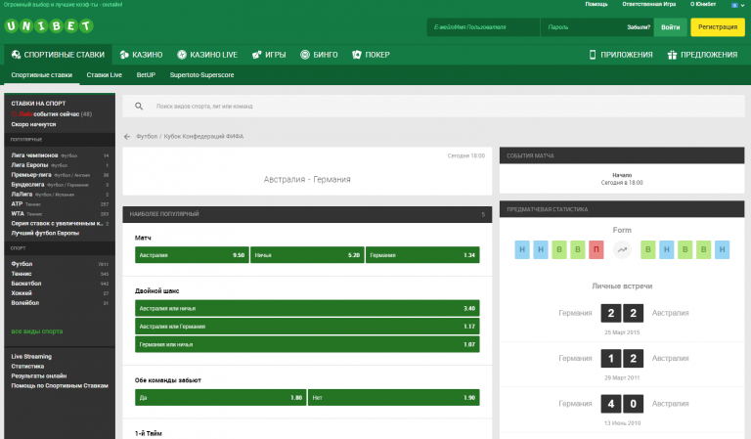Click the Войти login button
The width and height of the screenshot is (751, 439).
[x=671, y=27]
